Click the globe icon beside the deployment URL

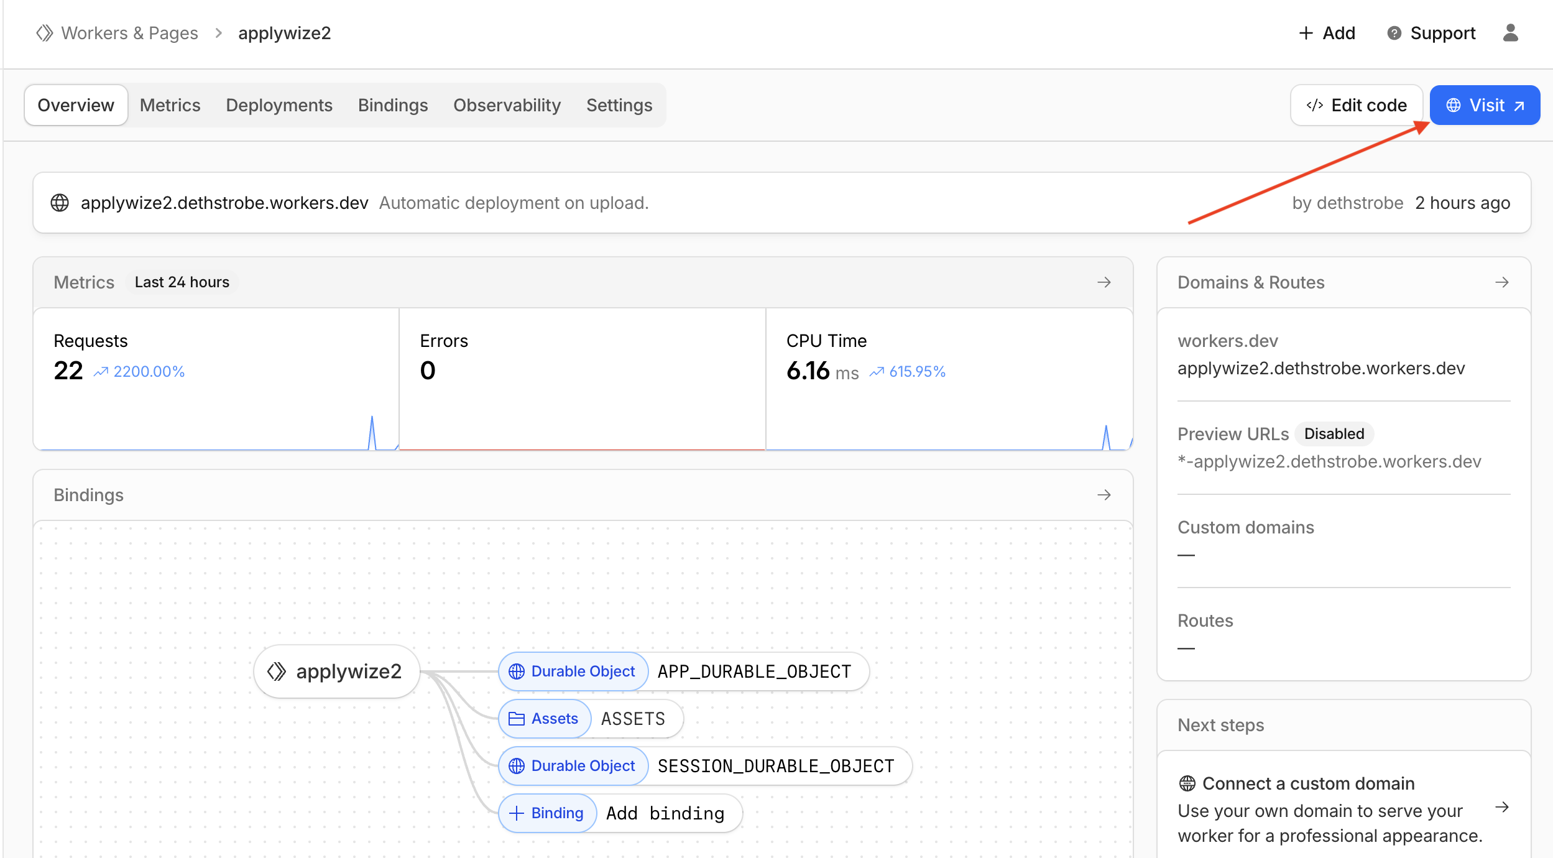coord(60,203)
